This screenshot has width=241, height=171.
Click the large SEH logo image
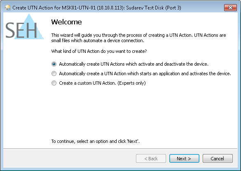25,26
